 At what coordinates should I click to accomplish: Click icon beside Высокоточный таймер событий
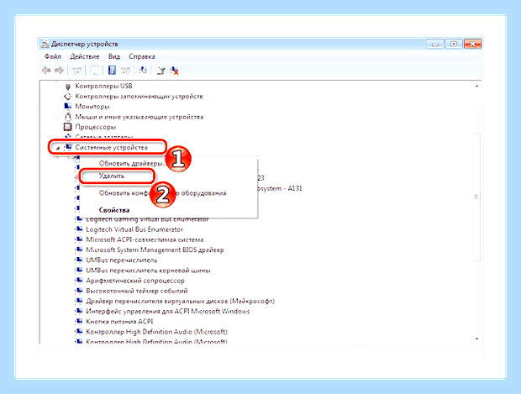pyautogui.click(x=80, y=291)
